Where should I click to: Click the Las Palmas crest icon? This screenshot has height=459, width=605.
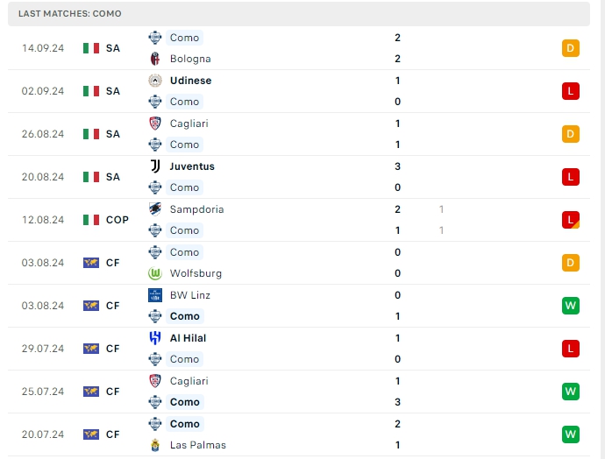click(155, 445)
